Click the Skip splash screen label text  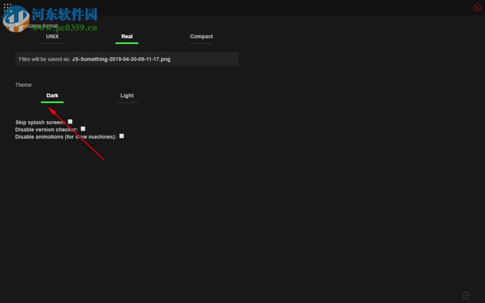point(40,122)
